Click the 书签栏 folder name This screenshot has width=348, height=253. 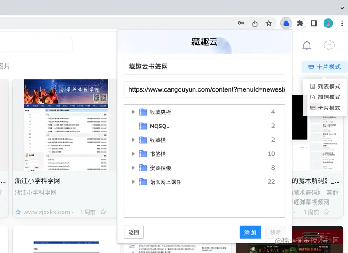click(x=158, y=154)
